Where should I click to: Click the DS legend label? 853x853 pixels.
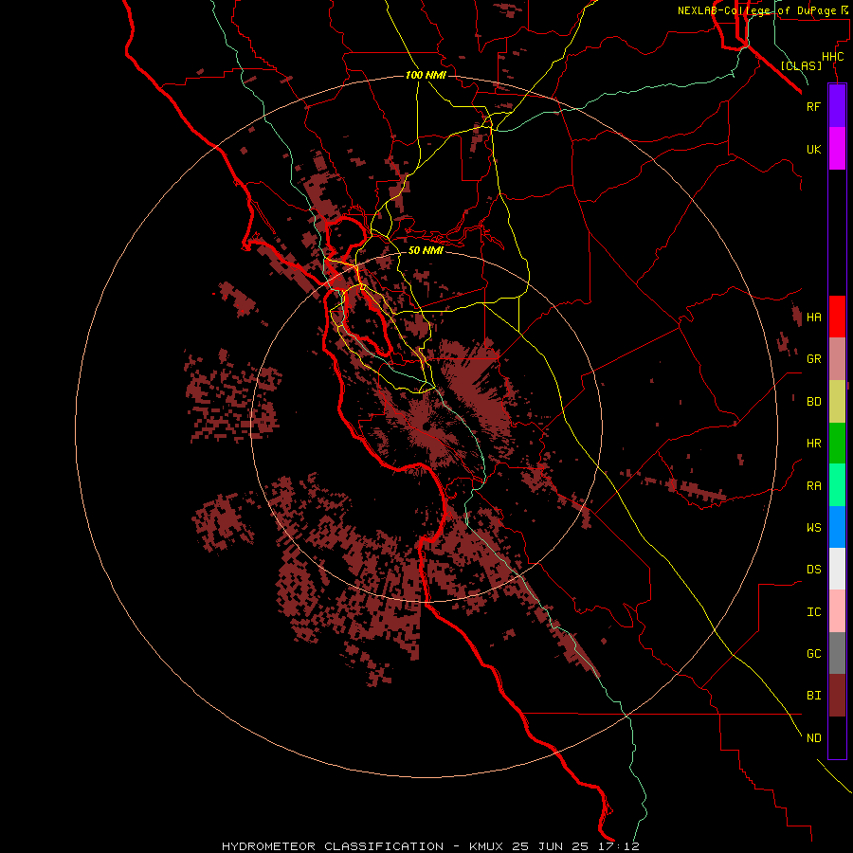814,569
